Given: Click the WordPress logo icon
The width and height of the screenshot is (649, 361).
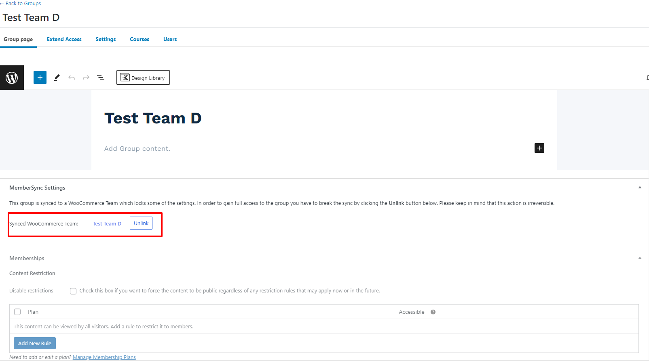Looking at the screenshot, I should [x=12, y=77].
